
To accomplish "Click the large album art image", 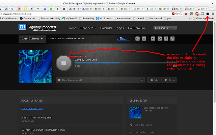I will tap(35, 66).
